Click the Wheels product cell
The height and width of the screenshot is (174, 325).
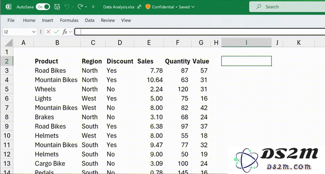tap(57, 89)
